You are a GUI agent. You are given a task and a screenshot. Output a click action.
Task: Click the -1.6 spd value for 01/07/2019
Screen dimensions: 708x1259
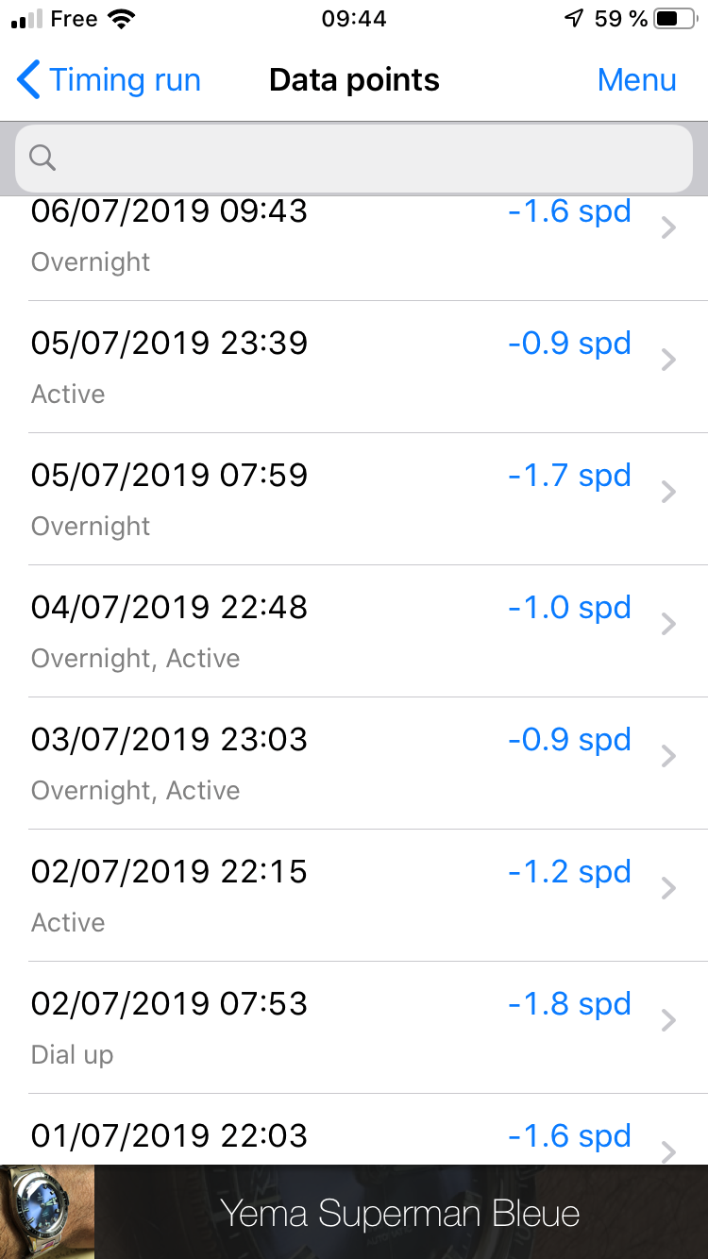point(569,1135)
